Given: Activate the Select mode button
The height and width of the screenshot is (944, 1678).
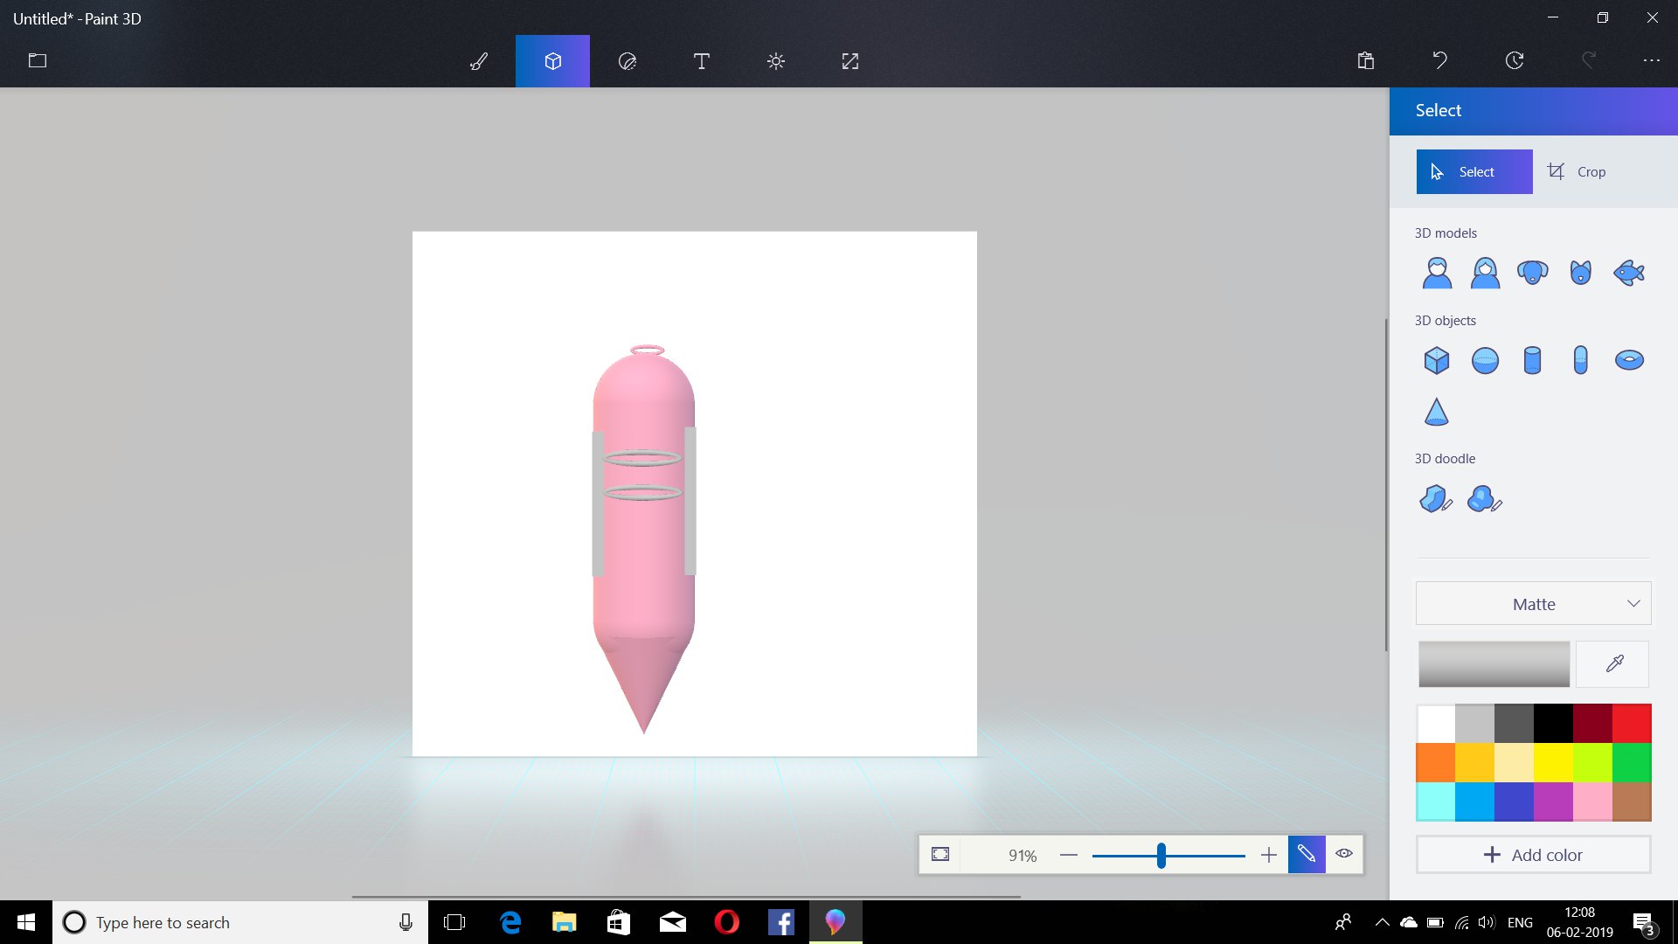Looking at the screenshot, I should (1473, 171).
